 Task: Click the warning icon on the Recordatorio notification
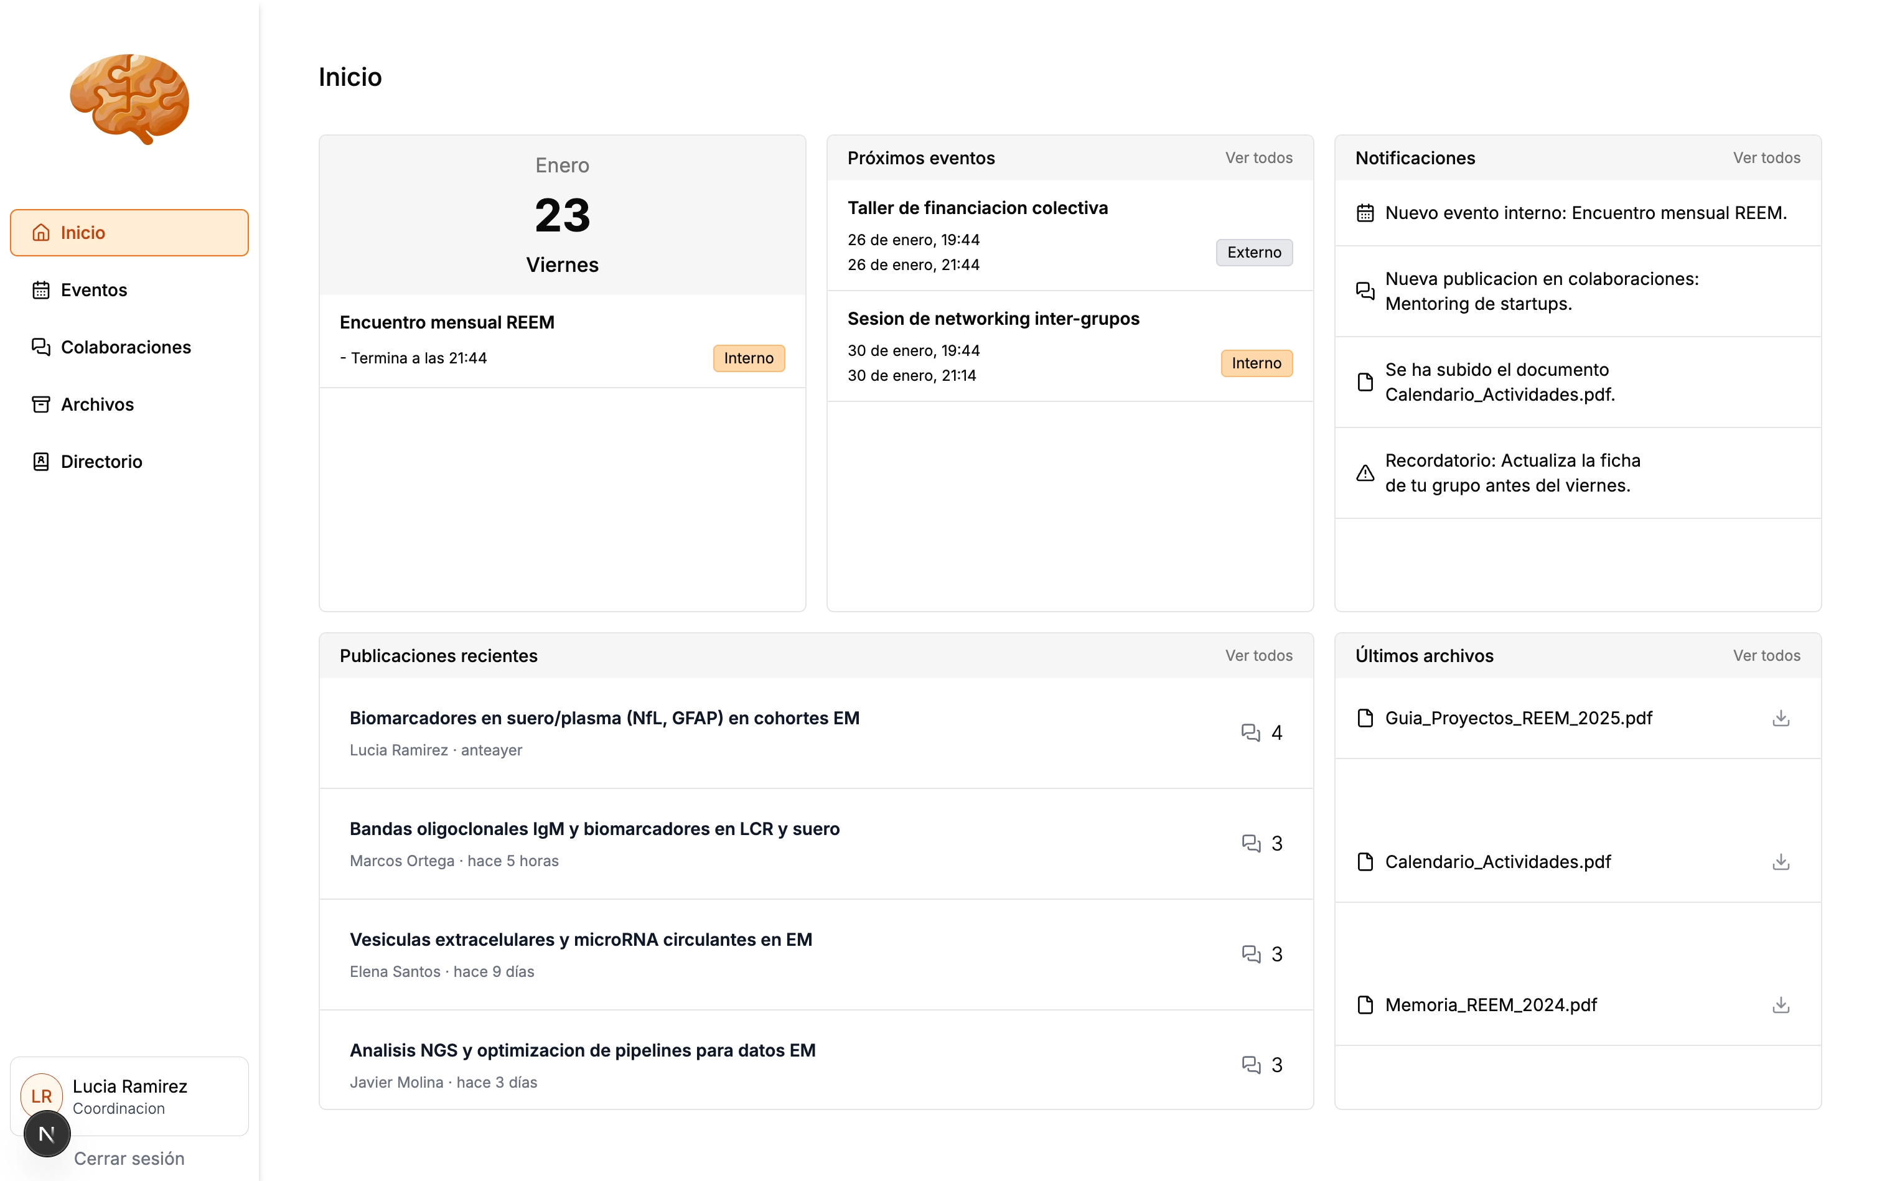1364,472
